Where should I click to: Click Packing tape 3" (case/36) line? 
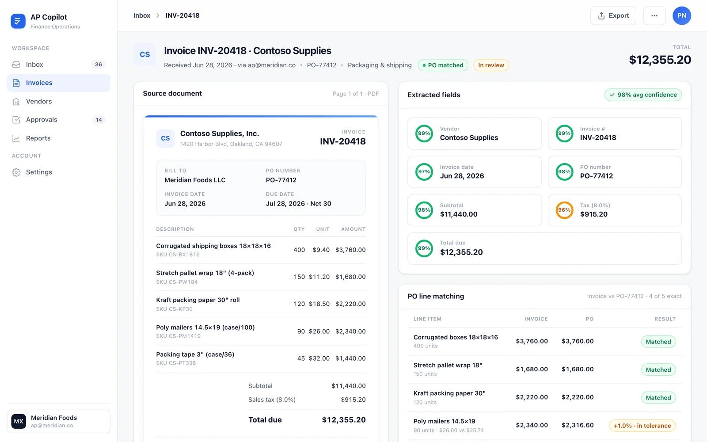pos(261,358)
